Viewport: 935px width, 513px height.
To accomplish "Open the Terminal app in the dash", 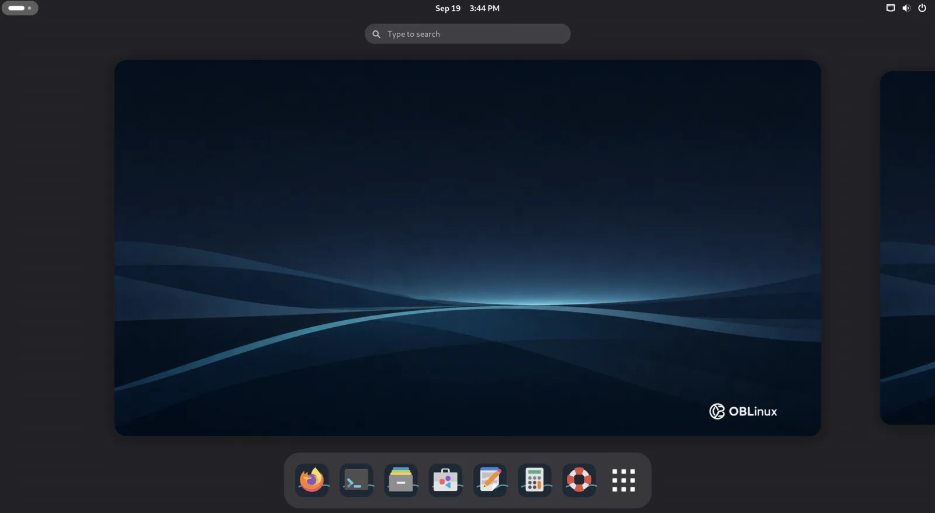I will [x=356, y=480].
